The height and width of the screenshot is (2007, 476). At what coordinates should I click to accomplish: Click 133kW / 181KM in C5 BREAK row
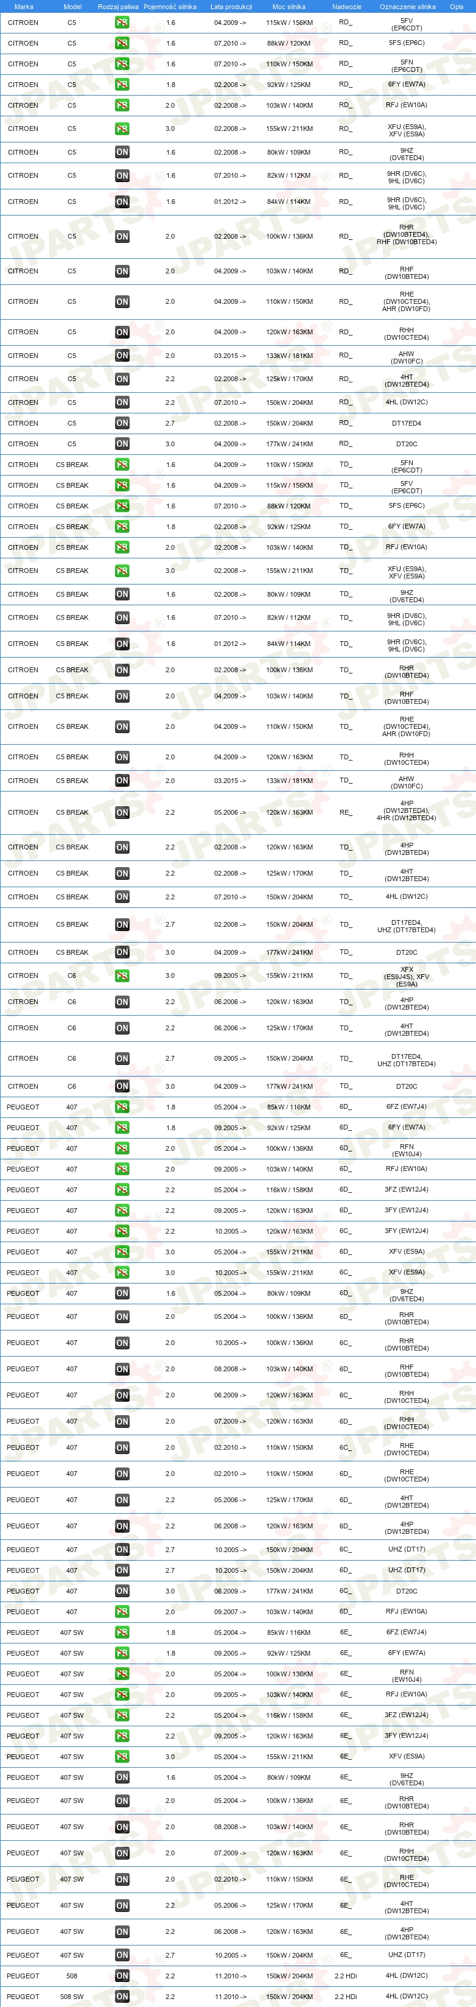289,781
